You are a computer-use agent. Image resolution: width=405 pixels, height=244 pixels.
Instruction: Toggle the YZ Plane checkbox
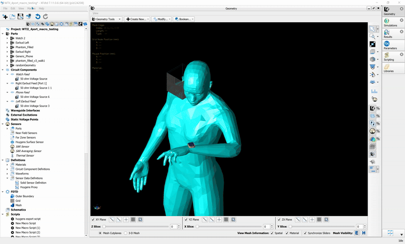coord(186,220)
